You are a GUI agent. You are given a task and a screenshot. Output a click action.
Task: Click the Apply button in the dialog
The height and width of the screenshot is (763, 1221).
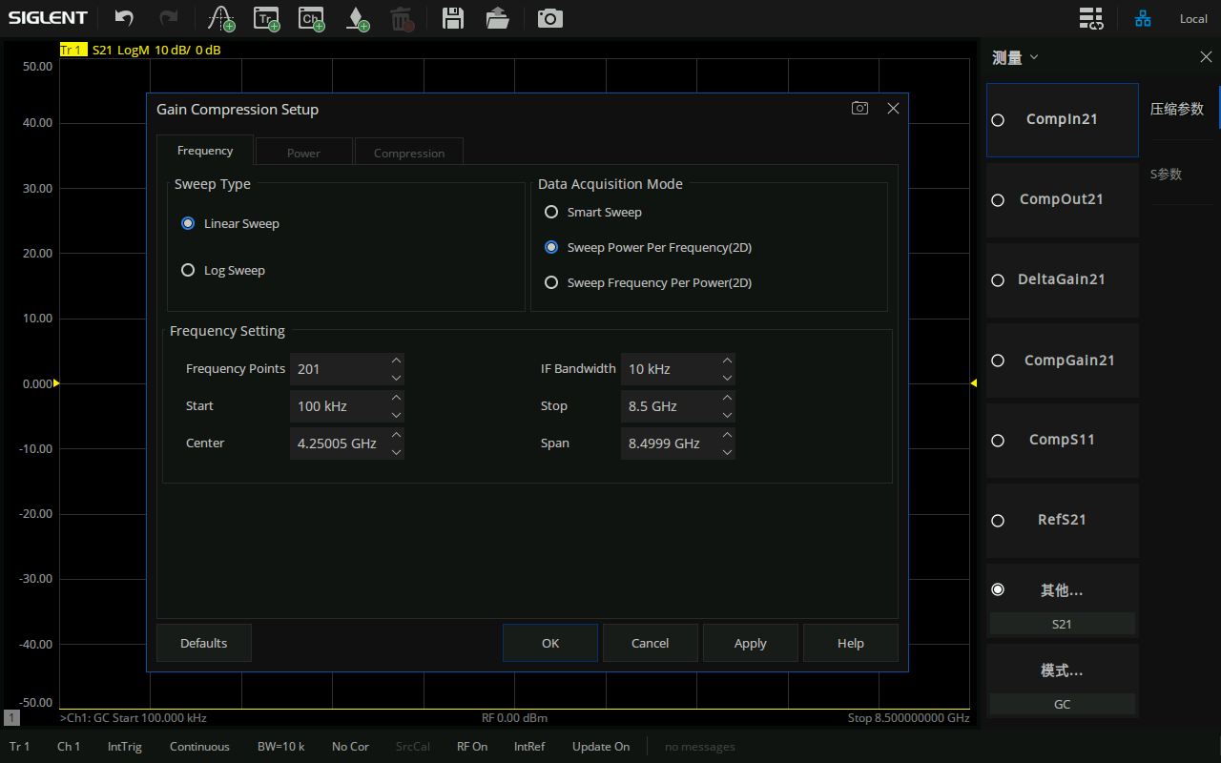coord(750,644)
